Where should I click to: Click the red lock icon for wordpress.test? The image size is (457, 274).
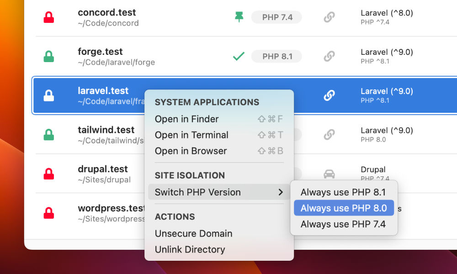pyautogui.click(x=49, y=213)
